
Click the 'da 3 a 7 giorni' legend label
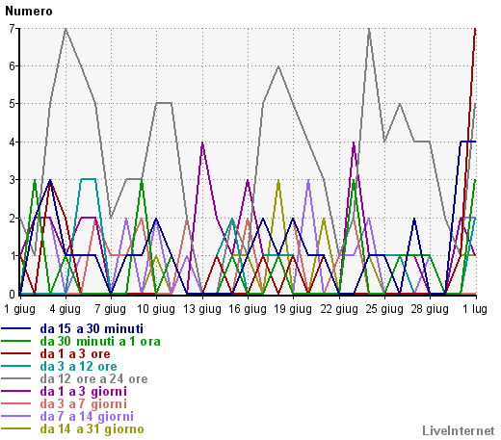[84, 404]
